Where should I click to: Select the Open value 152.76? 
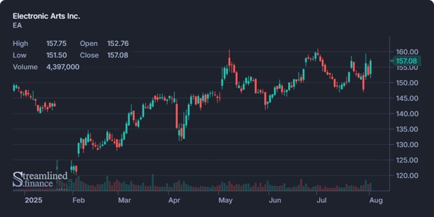tap(118, 43)
